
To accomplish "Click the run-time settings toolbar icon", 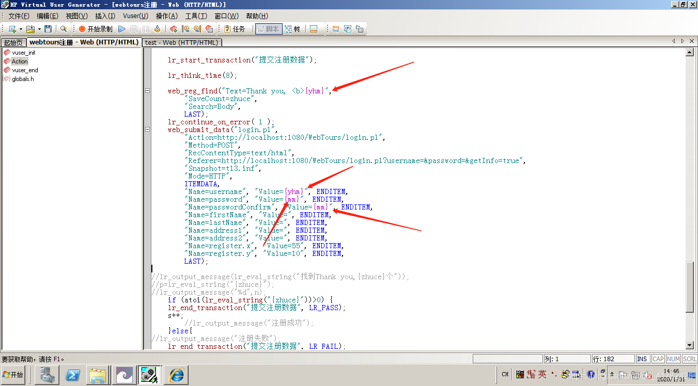I will tap(336, 29).
